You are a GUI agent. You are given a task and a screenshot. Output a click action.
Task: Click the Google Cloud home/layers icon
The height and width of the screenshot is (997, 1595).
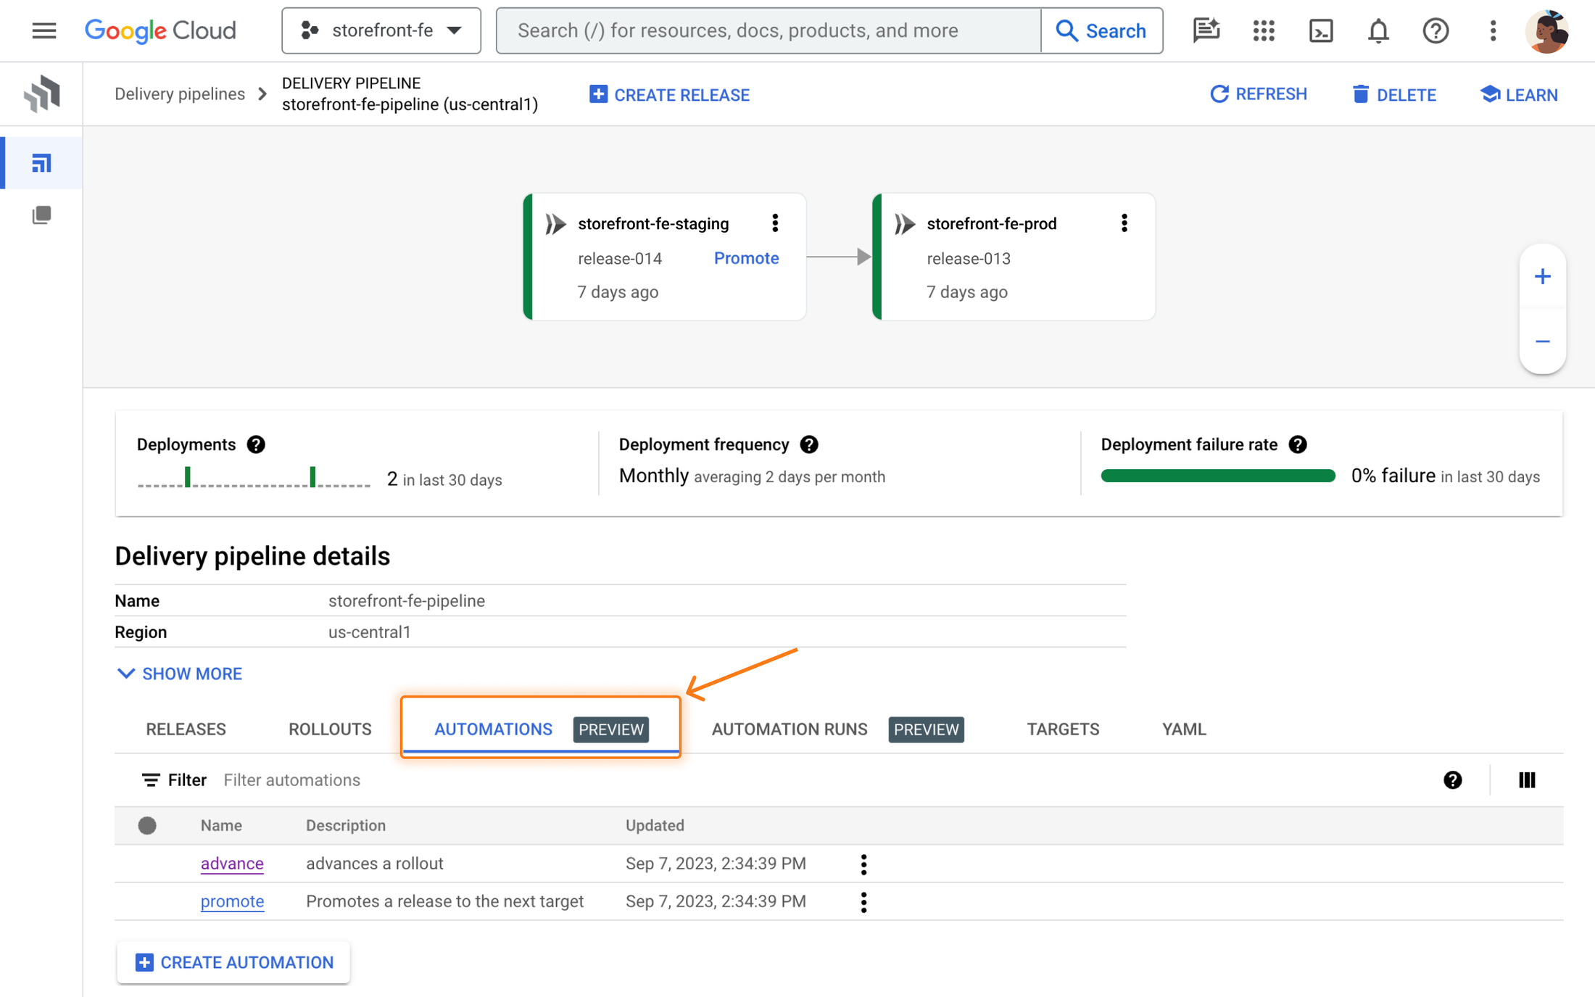(43, 93)
